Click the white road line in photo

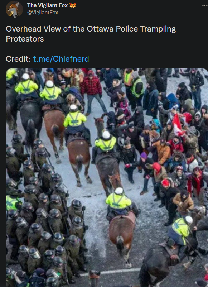coord(111,272)
